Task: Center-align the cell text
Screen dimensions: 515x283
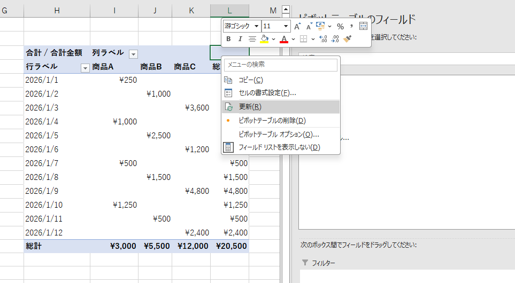Action: (x=252, y=39)
